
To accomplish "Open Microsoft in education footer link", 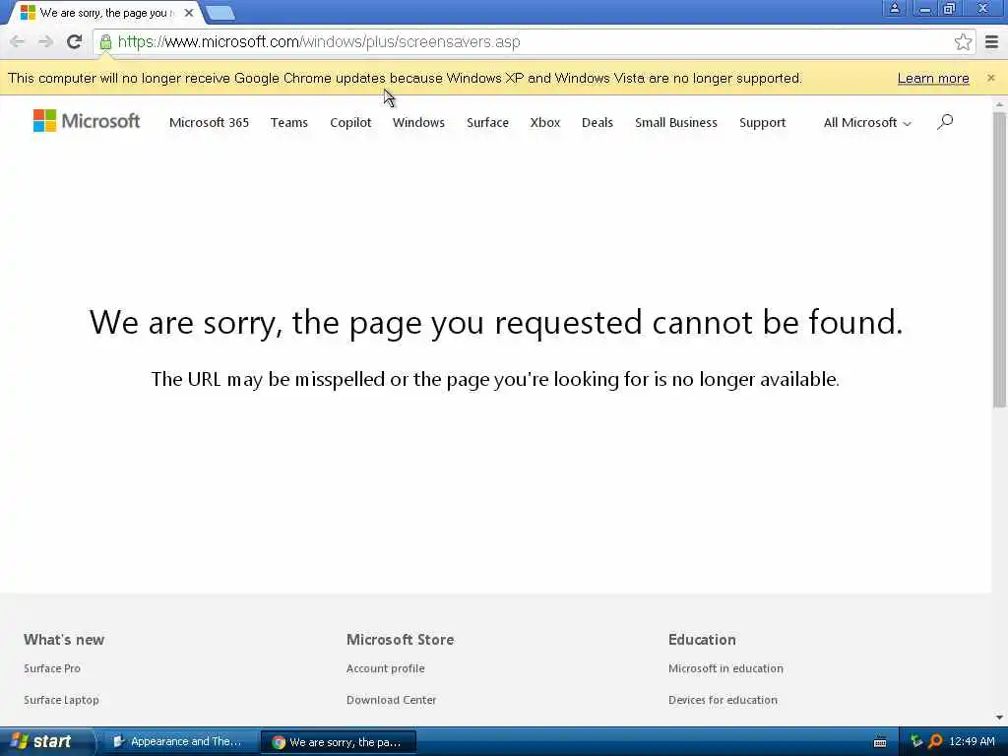I will [725, 668].
